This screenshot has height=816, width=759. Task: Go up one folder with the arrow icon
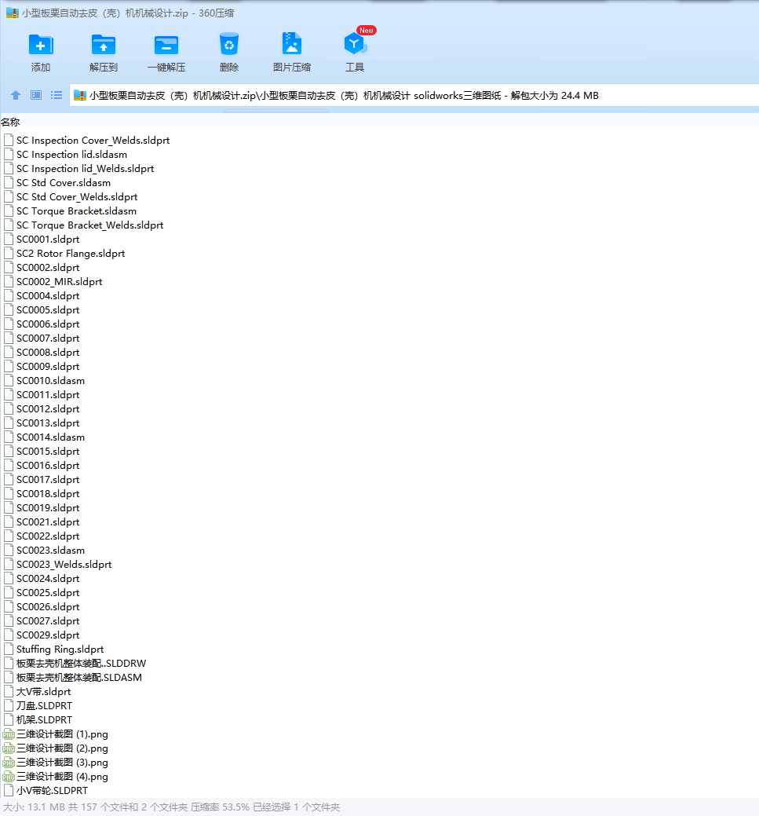click(16, 95)
